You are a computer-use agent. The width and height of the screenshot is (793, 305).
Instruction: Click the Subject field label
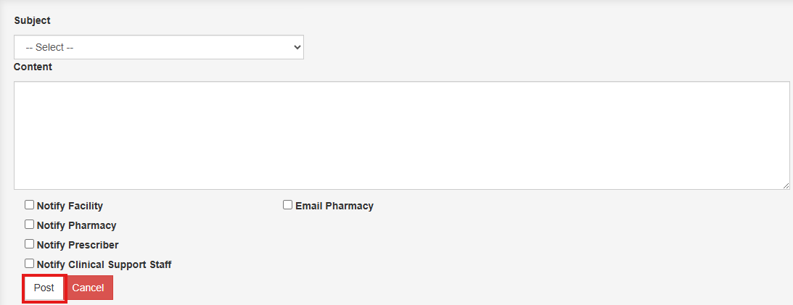pyautogui.click(x=33, y=20)
